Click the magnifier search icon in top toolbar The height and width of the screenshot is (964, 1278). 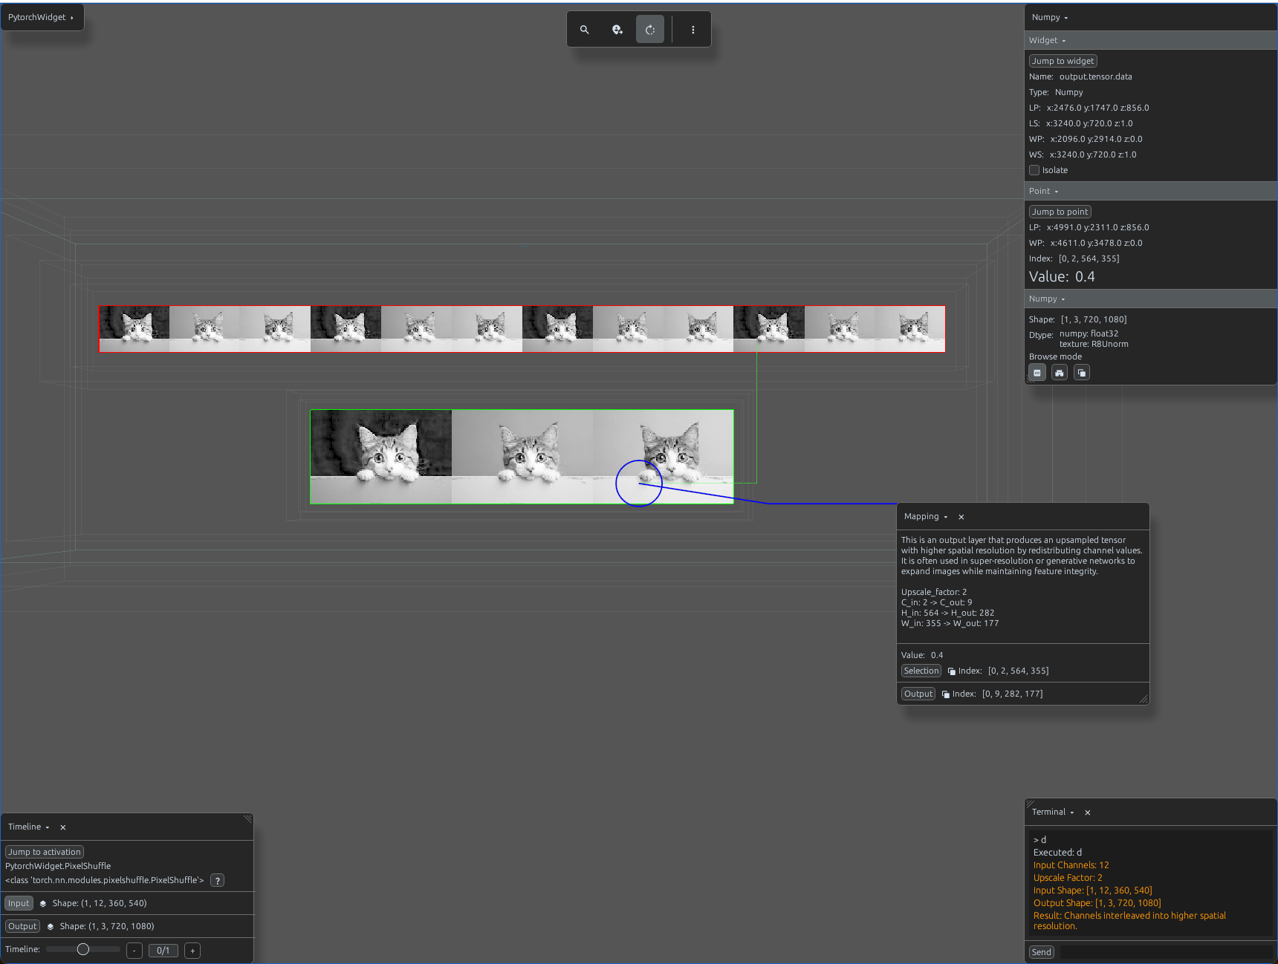[585, 30]
